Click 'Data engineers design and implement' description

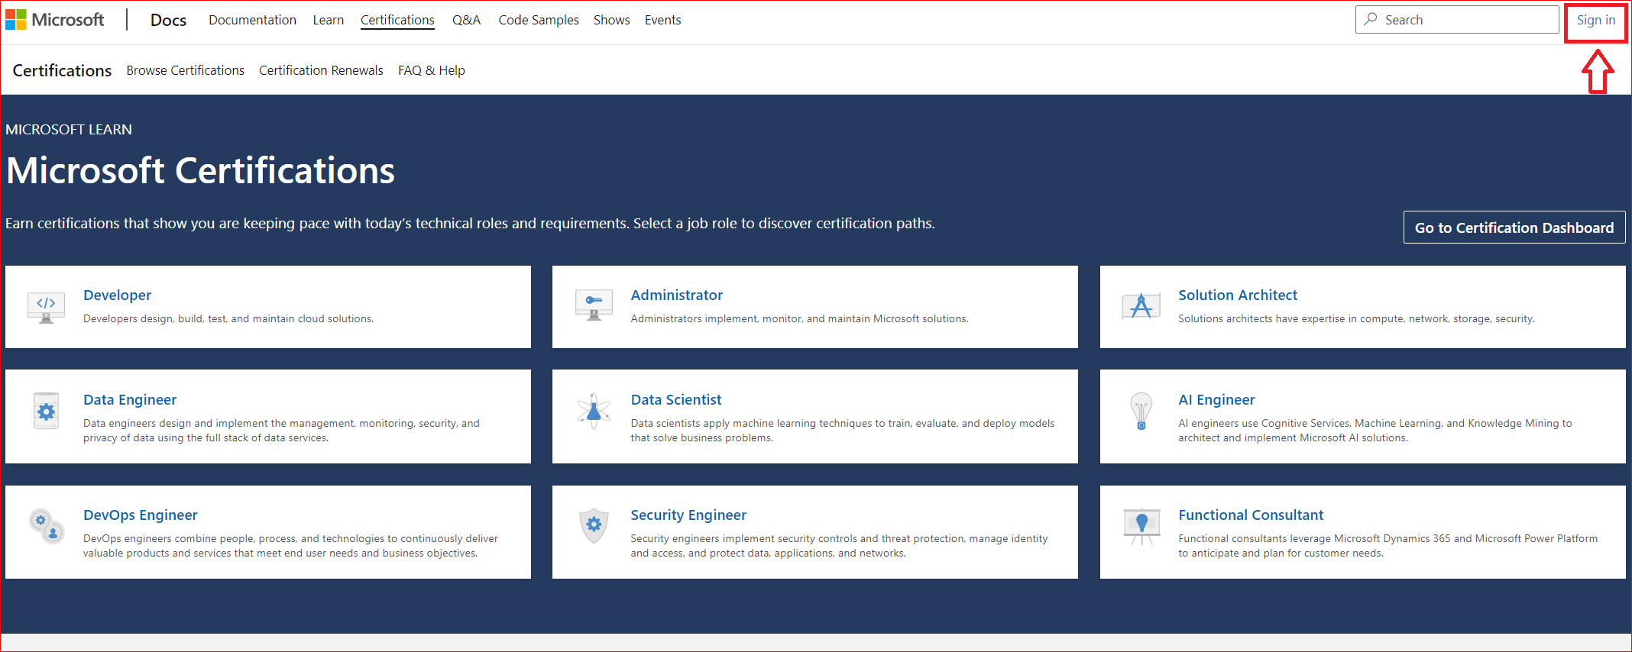pos(281,431)
